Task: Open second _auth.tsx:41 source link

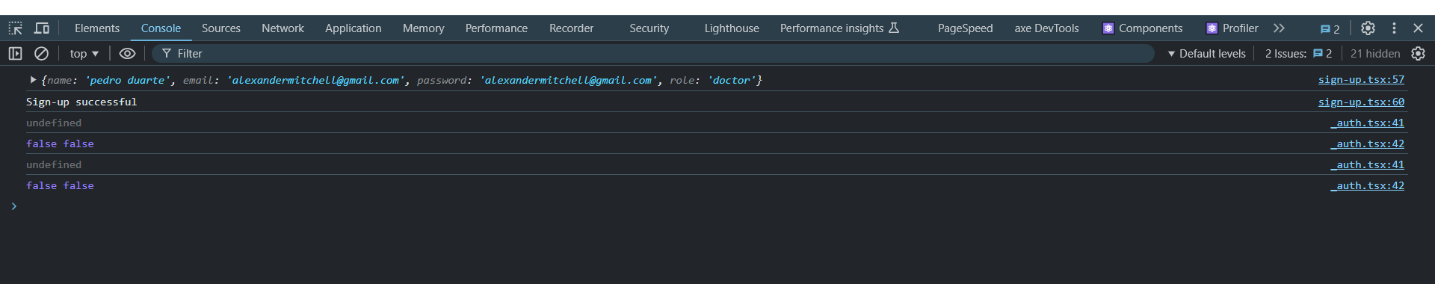Action: pos(1367,165)
